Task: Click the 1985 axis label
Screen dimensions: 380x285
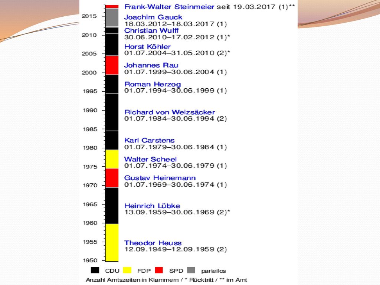Action: pos(90,129)
